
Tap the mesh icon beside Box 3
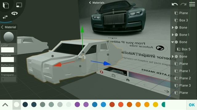pos(176,20)
